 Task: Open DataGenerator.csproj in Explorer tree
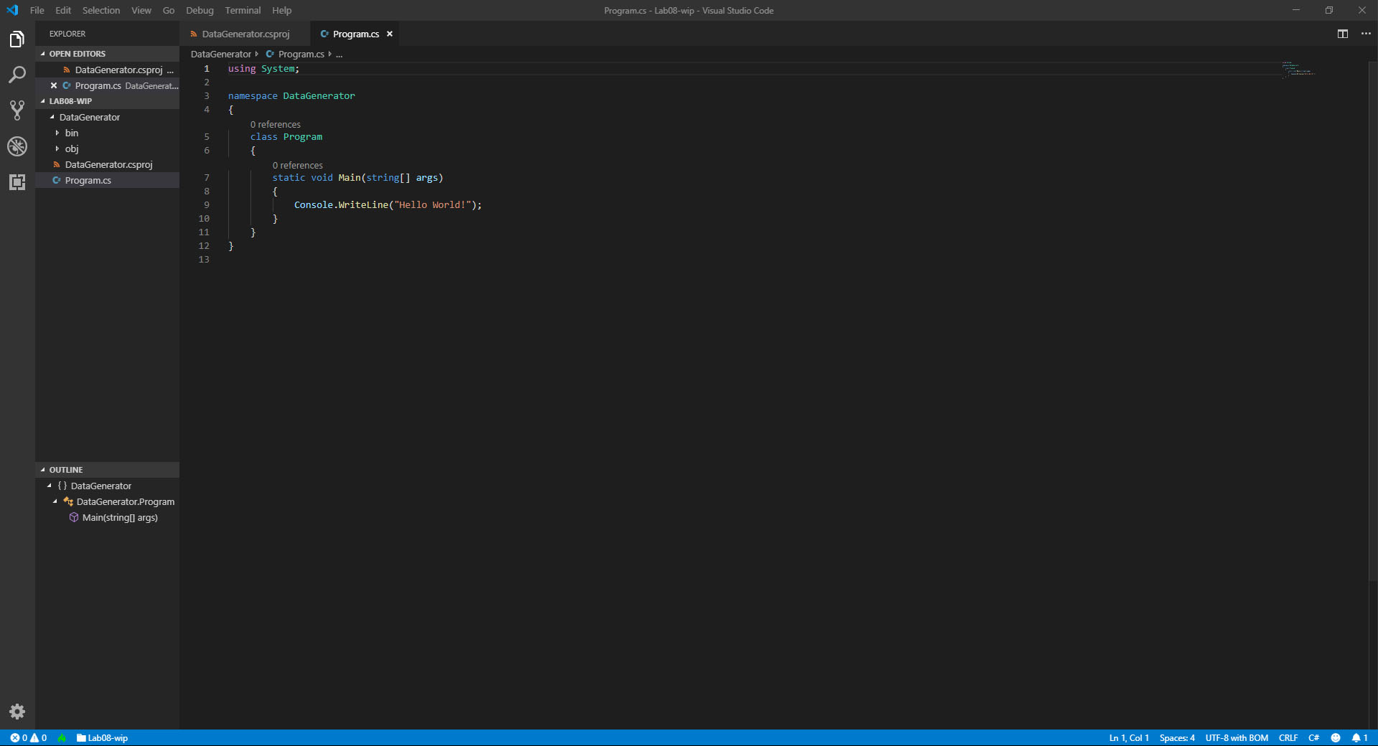pos(108,164)
